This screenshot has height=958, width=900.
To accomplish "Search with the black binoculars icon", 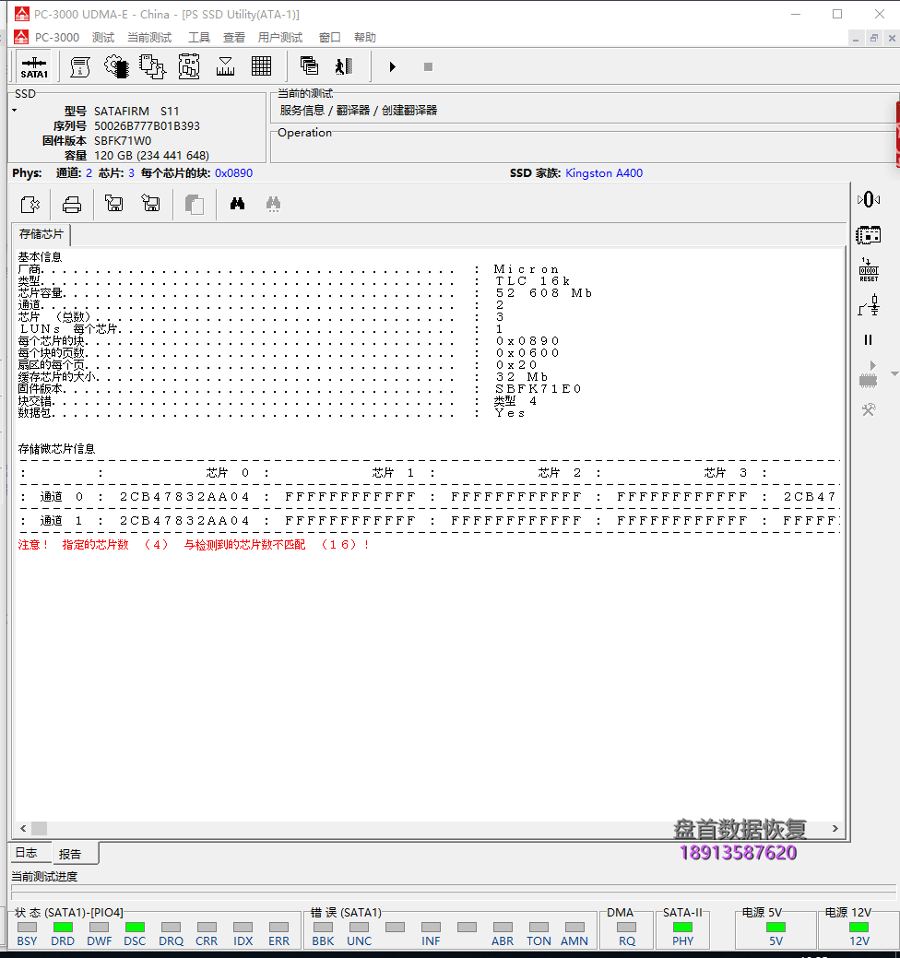I will pyautogui.click(x=237, y=204).
